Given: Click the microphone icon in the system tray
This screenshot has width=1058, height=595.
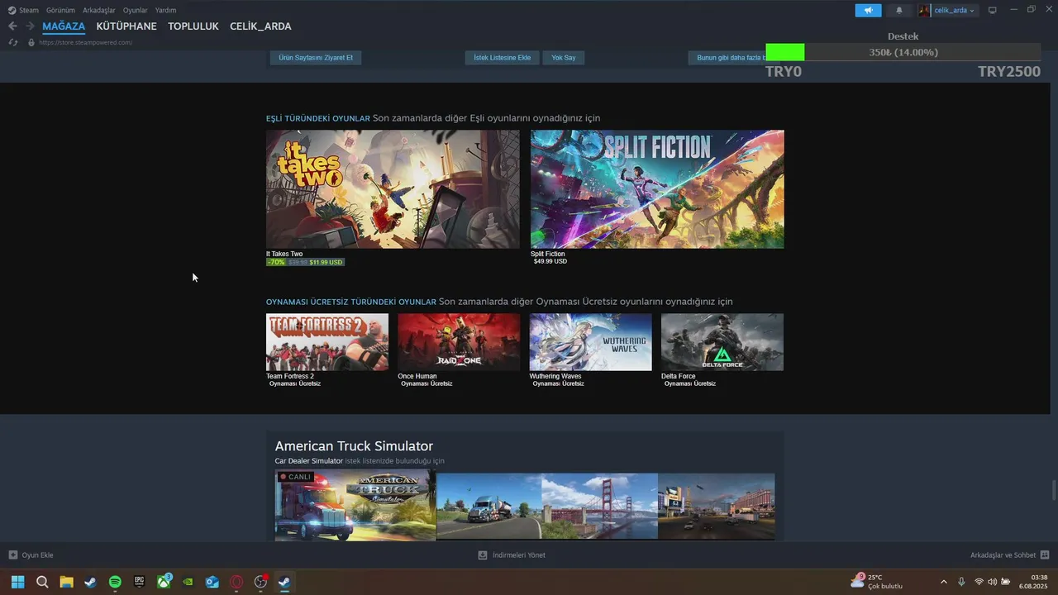Looking at the screenshot, I should tap(961, 582).
